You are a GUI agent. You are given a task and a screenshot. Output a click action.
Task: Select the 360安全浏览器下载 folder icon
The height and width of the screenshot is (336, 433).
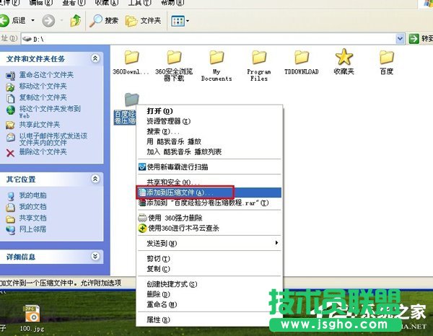click(x=173, y=58)
